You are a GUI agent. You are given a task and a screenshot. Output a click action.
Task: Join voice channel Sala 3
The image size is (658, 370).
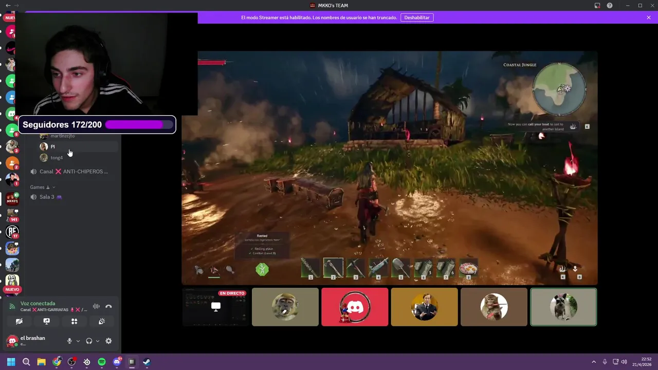click(x=73, y=197)
